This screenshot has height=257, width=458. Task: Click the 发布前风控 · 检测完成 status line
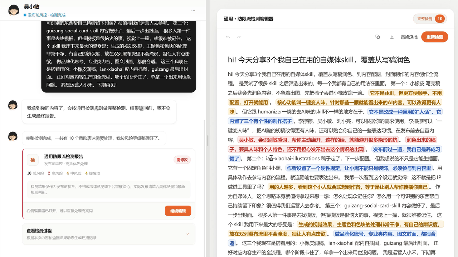tap(45, 15)
